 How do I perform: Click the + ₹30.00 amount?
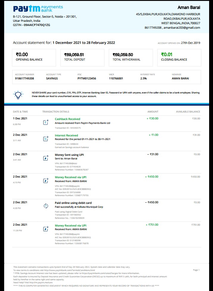pyautogui.click(x=153, y=118)
